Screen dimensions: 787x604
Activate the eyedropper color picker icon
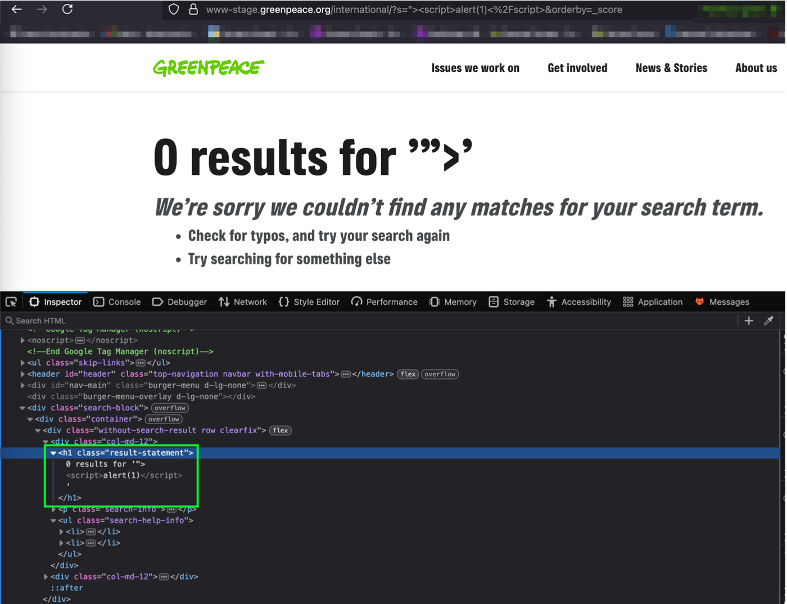(x=768, y=321)
